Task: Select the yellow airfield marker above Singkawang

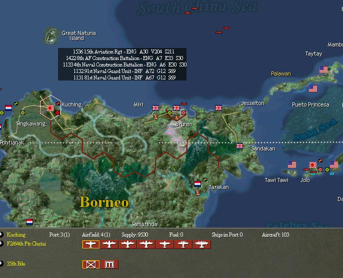Action: tap(16, 103)
